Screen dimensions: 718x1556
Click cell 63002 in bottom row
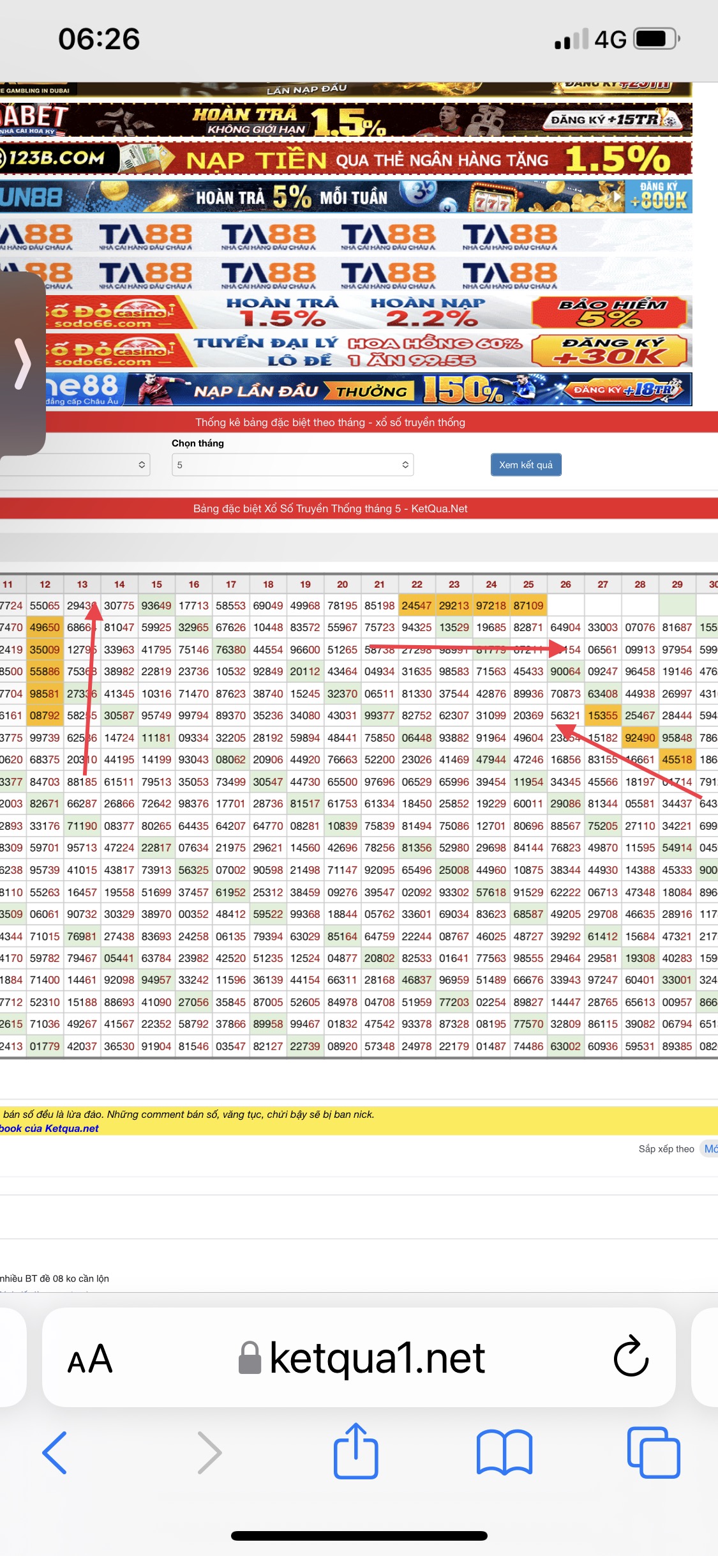[x=565, y=1046]
